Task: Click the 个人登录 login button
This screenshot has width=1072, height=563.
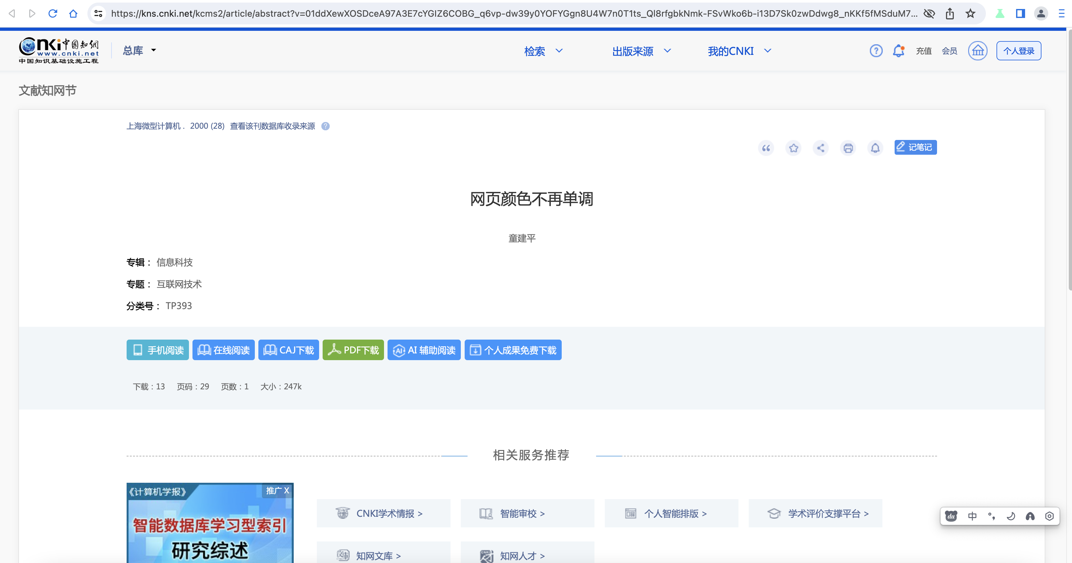Action: 1018,50
